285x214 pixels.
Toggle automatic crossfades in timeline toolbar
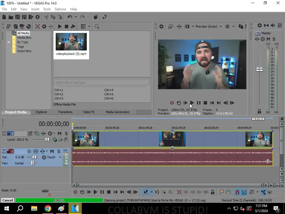[x=244, y=192]
